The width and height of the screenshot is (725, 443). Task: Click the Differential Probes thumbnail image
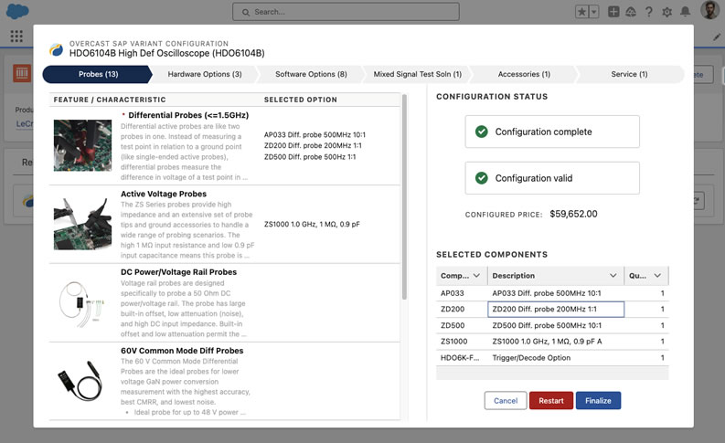click(x=82, y=145)
